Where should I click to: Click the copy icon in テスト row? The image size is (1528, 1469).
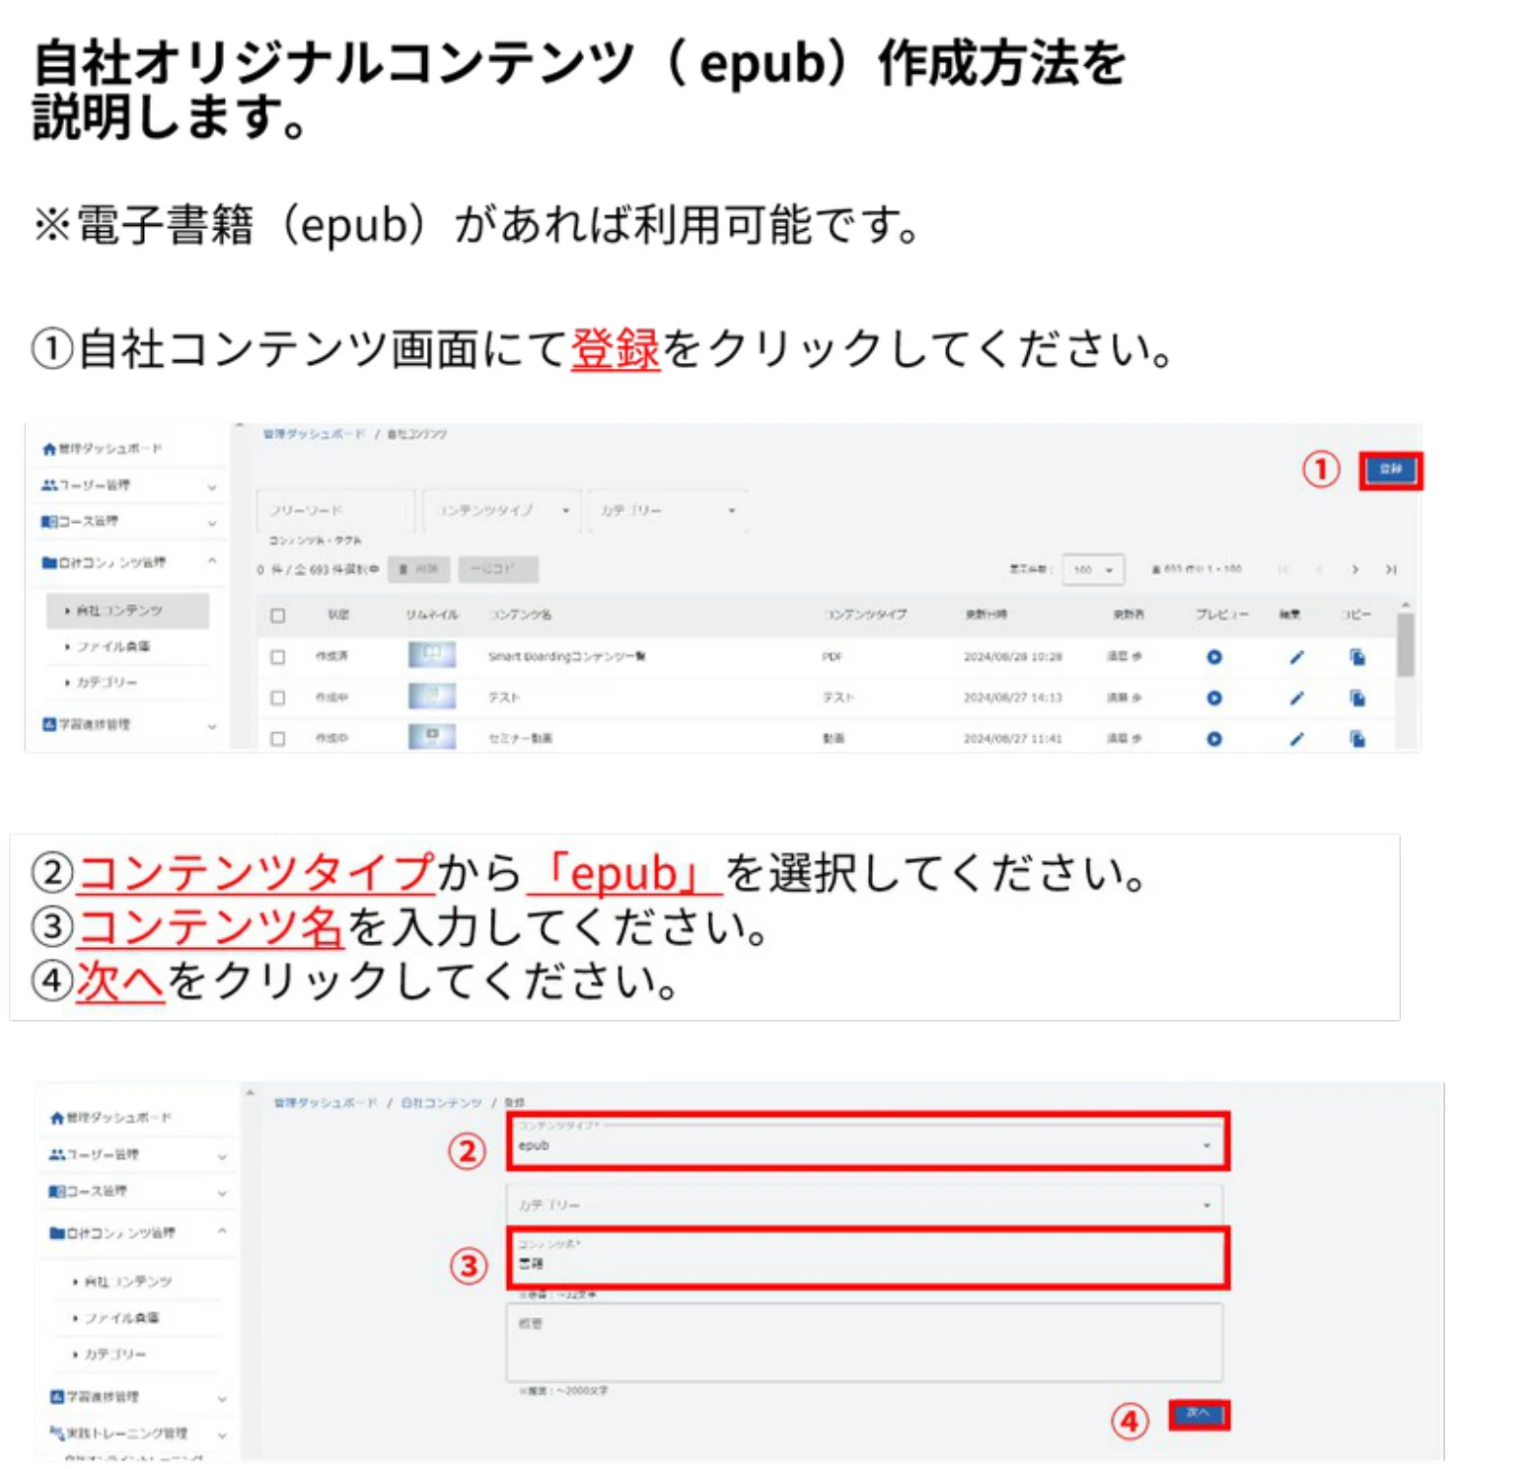[x=1357, y=698]
